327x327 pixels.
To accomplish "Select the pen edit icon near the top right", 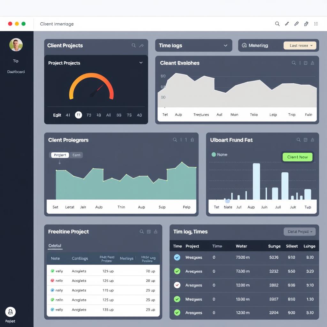I will click(296, 24).
